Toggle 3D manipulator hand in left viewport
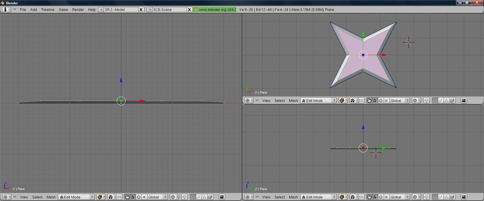484x201 pixels. pyautogui.click(x=127, y=197)
